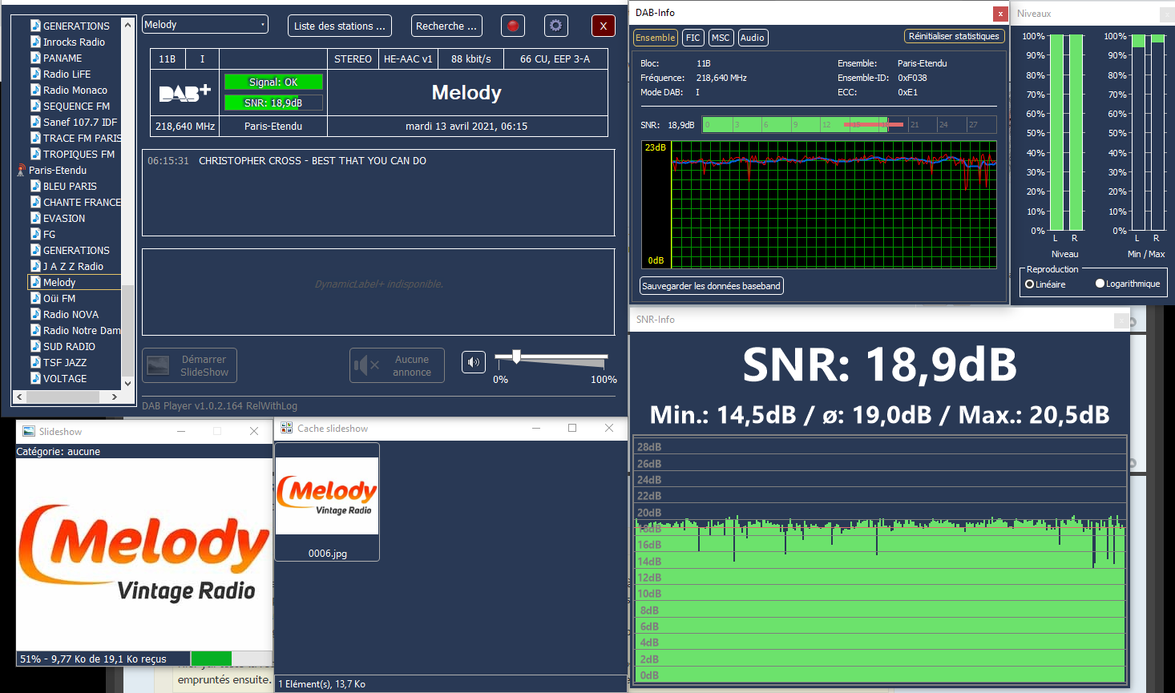Tune to Radio Notre Dam in the list
This screenshot has height=693, width=1175.
(82, 330)
